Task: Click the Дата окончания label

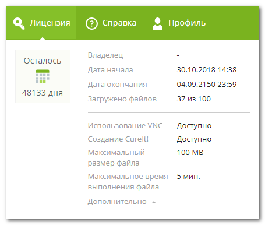Action: [x=117, y=85]
